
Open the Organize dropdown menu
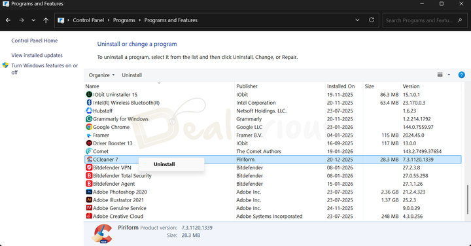[x=101, y=75]
